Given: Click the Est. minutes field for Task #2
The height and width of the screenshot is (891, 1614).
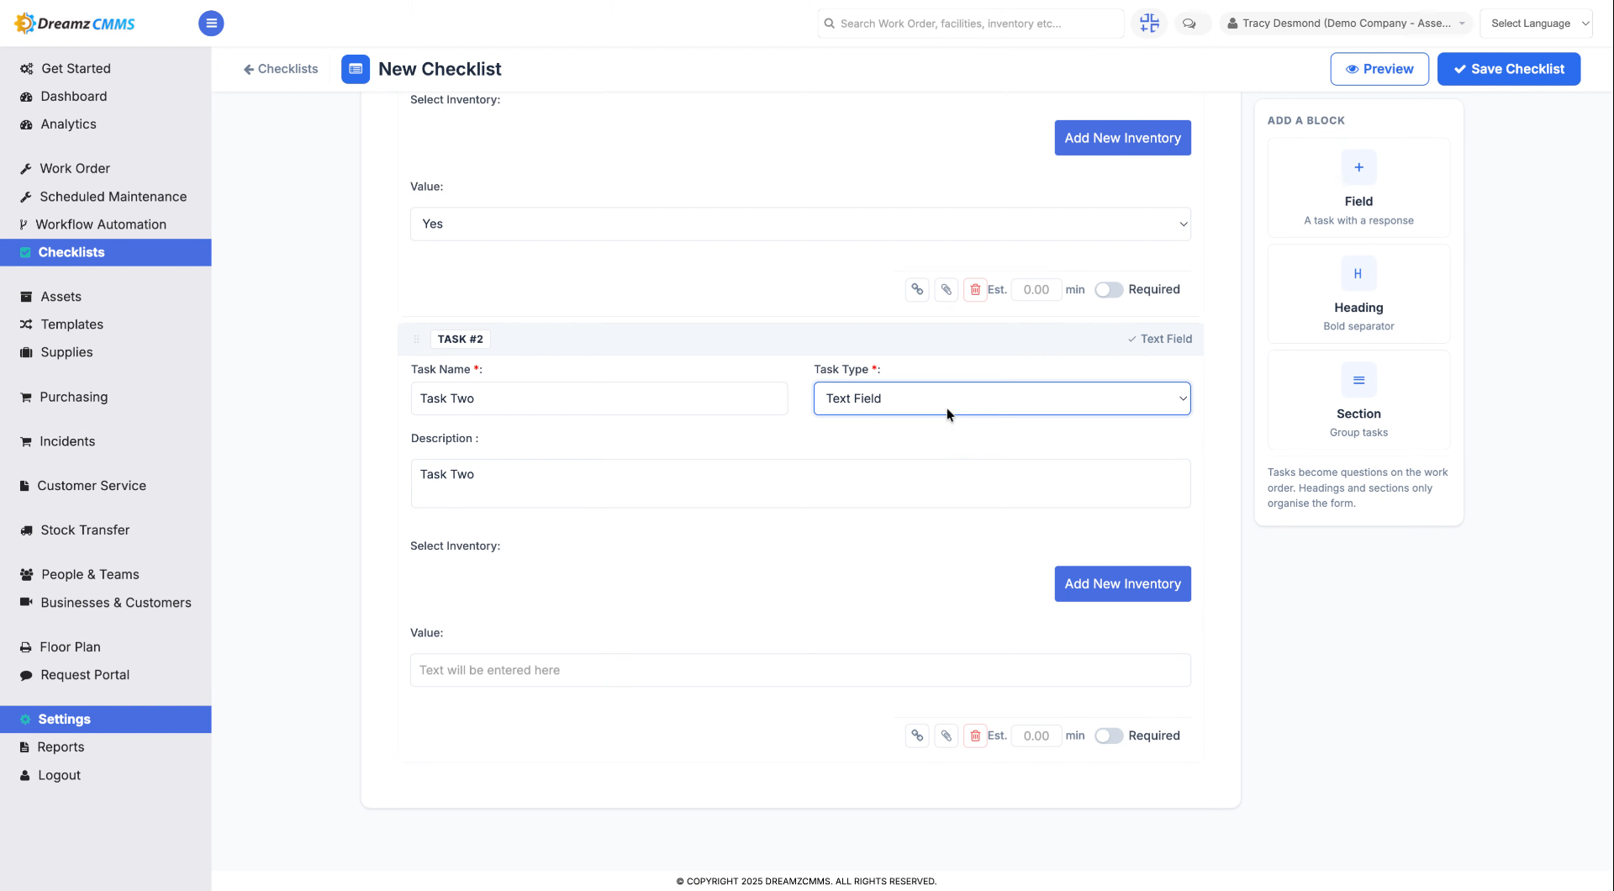Looking at the screenshot, I should [x=1036, y=736].
